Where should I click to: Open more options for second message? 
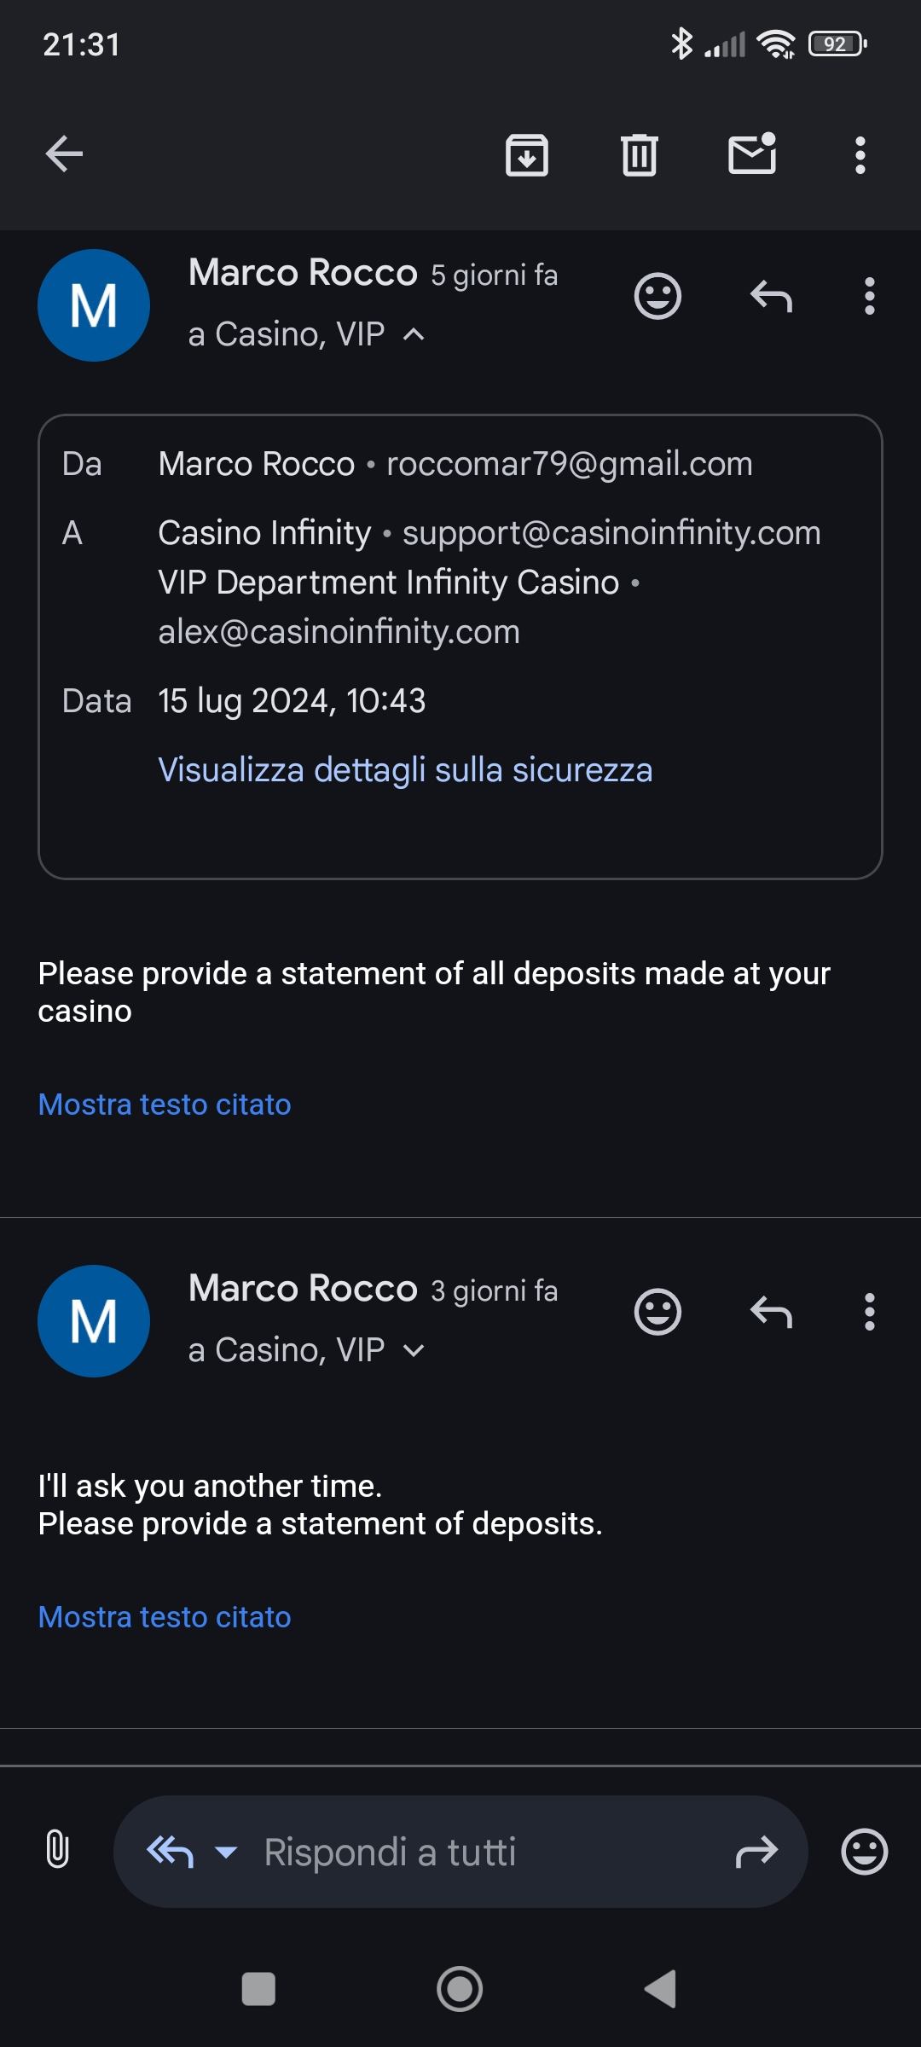pos(869,1312)
